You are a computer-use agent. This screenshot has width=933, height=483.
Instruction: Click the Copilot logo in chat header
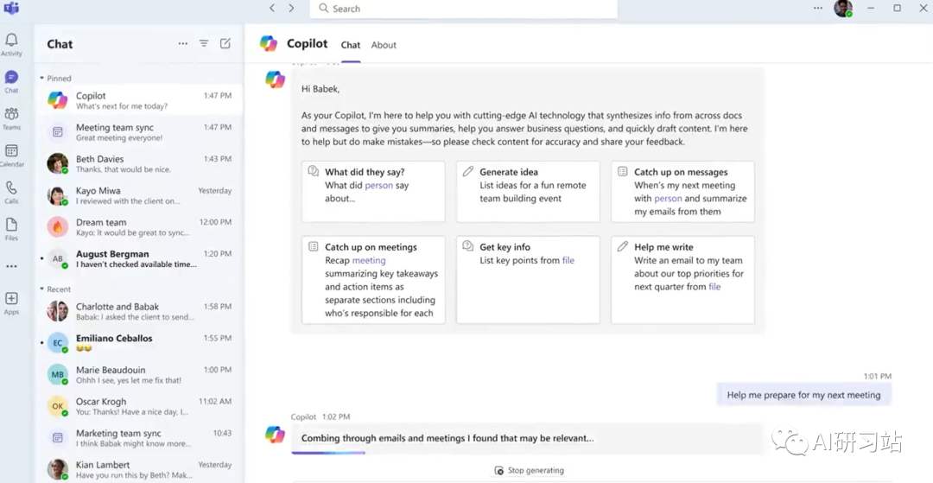(x=269, y=43)
